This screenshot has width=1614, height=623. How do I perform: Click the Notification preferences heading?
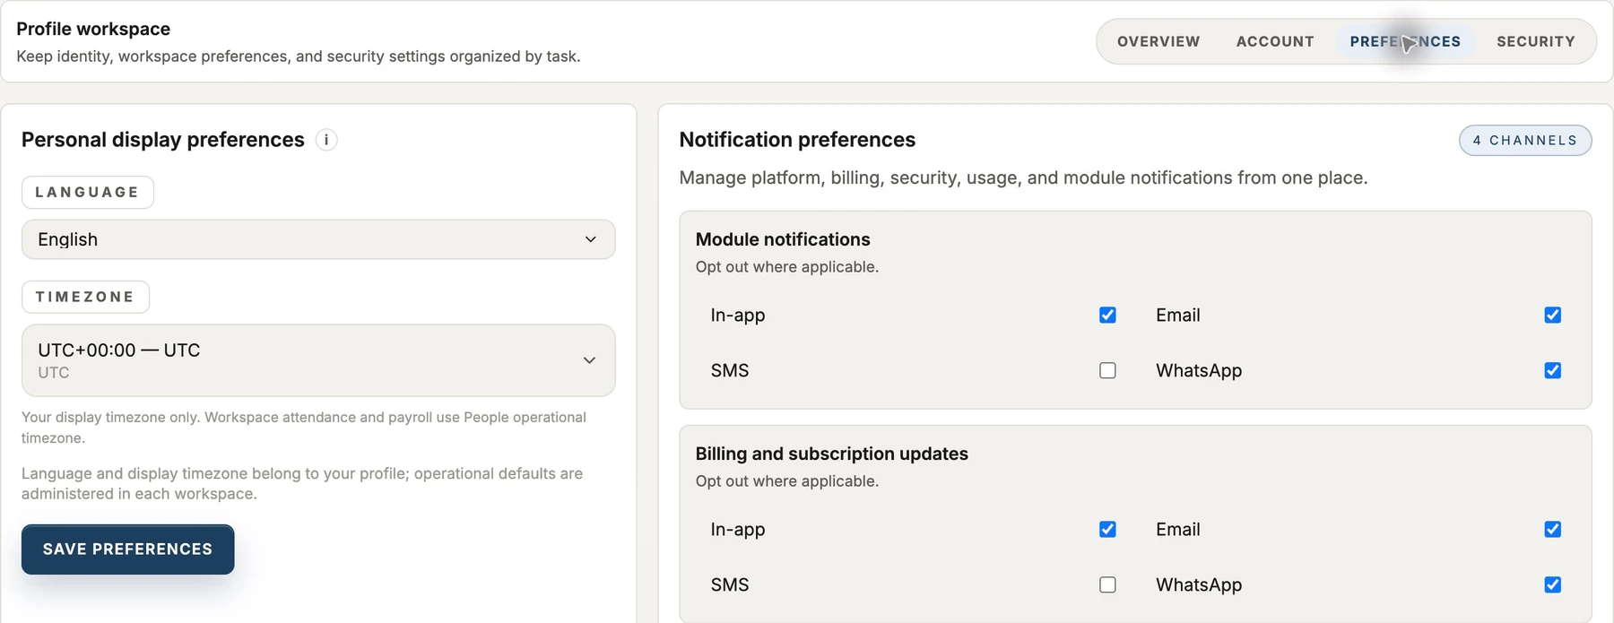pyautogui.click(x=797, y=140)
